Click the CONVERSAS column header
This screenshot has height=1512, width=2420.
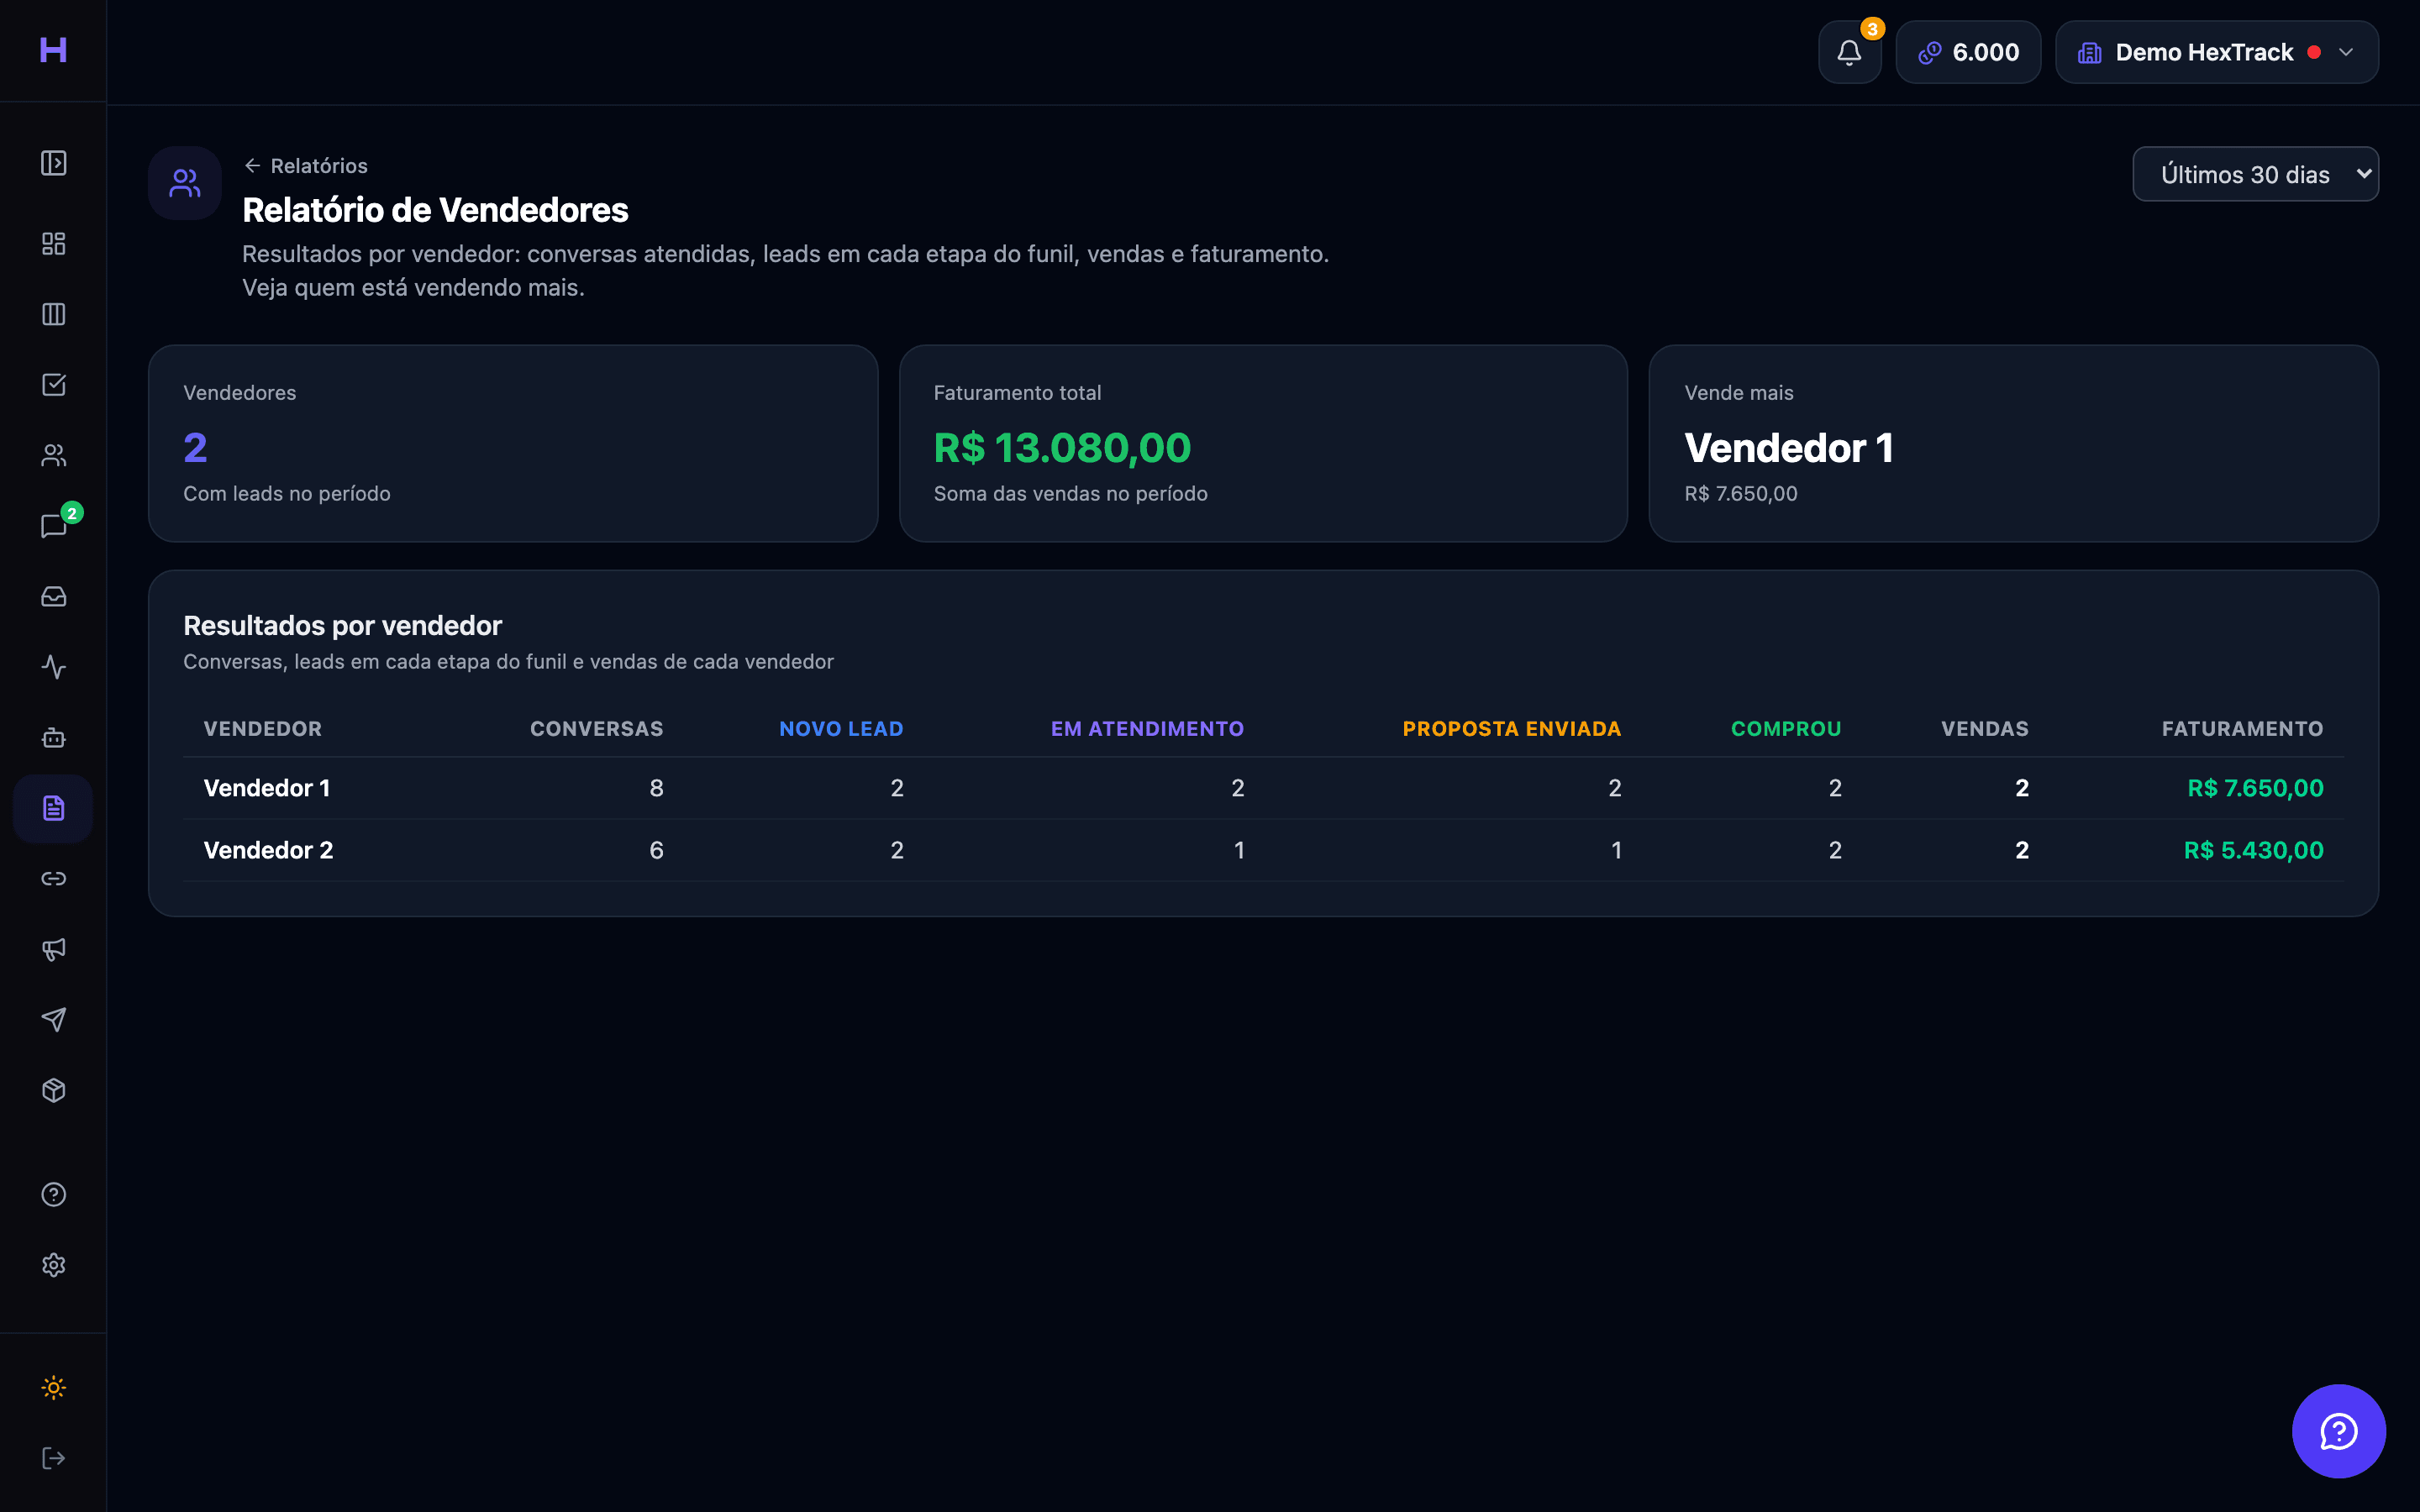tap(596, 729)
